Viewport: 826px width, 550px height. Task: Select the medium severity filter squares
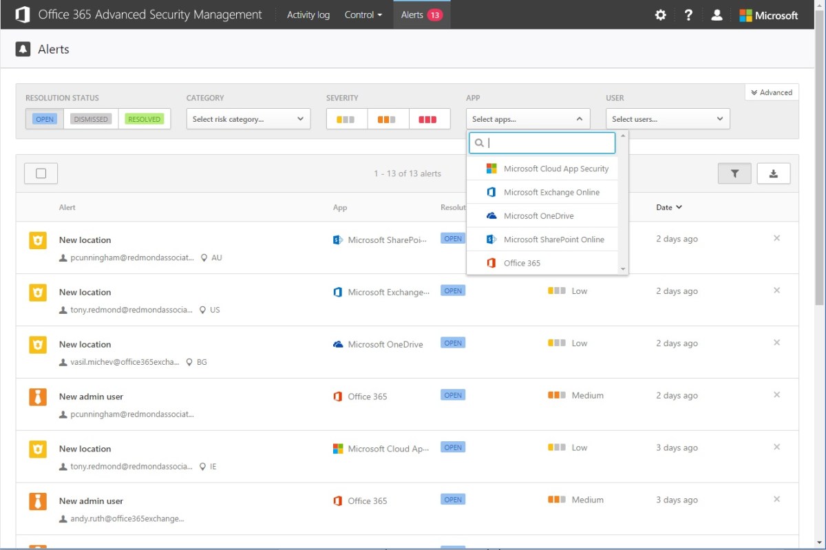(x=388, y=118)
